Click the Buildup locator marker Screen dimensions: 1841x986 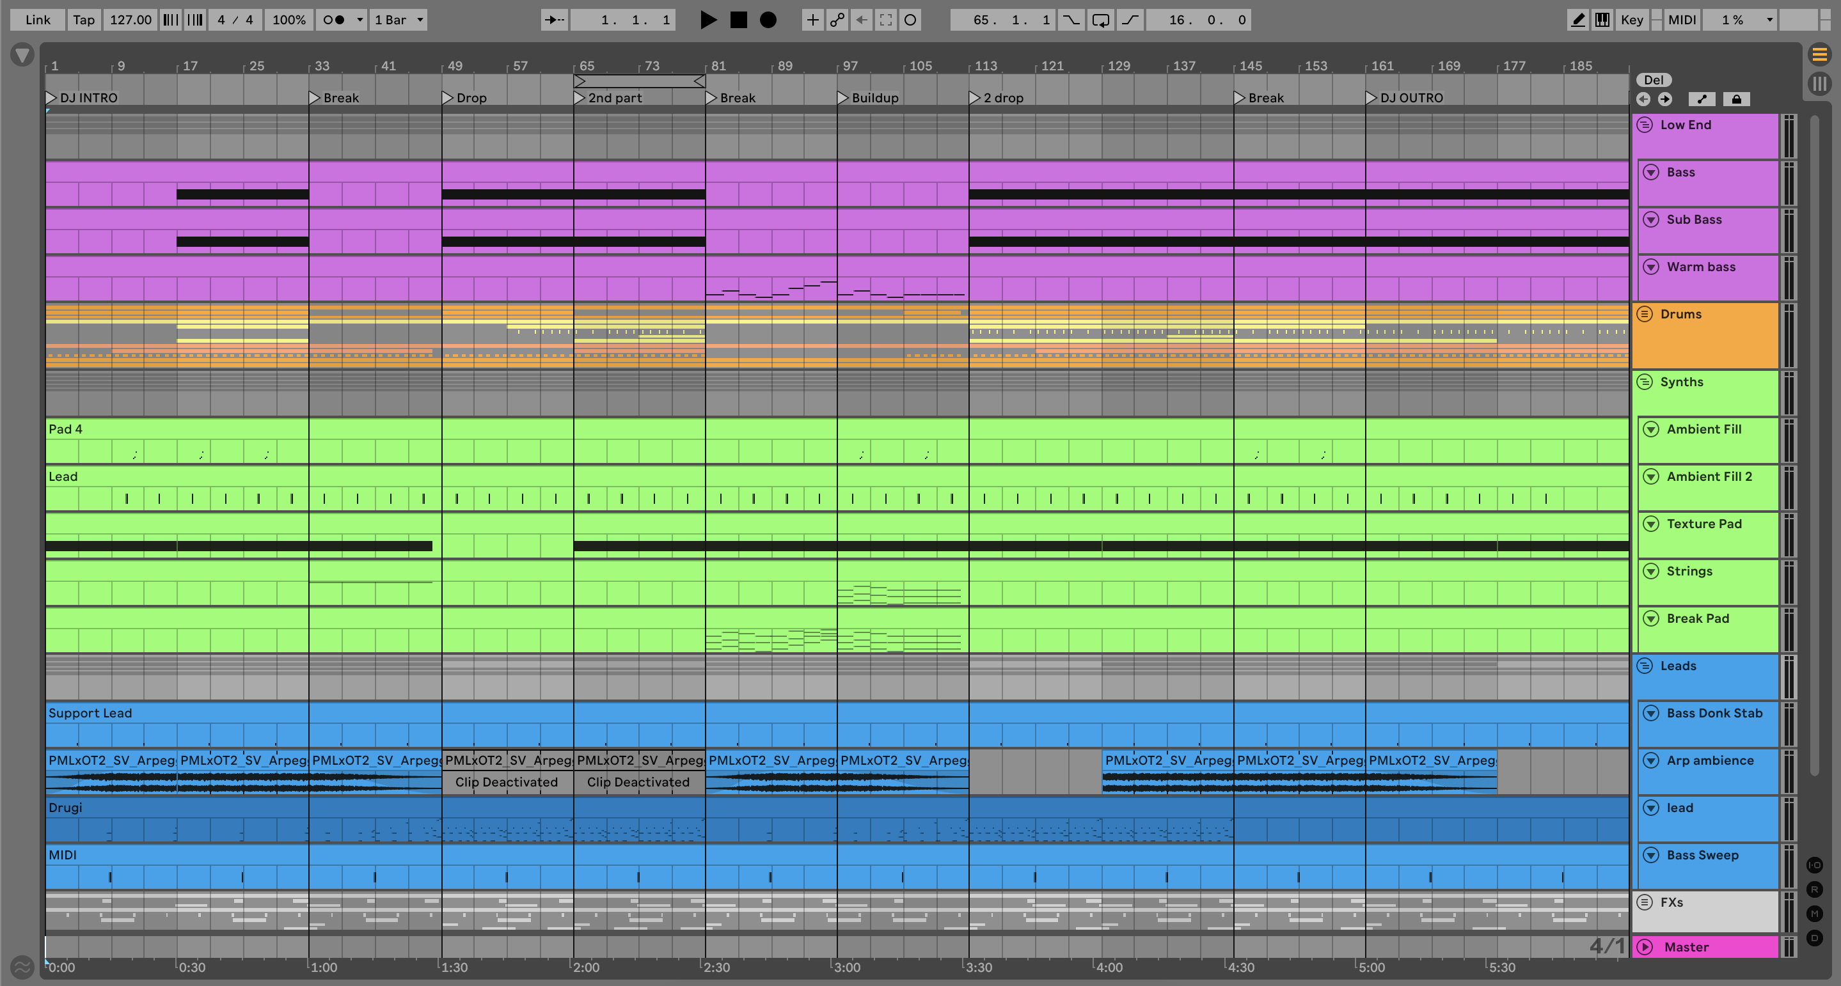tap(843, 98)
